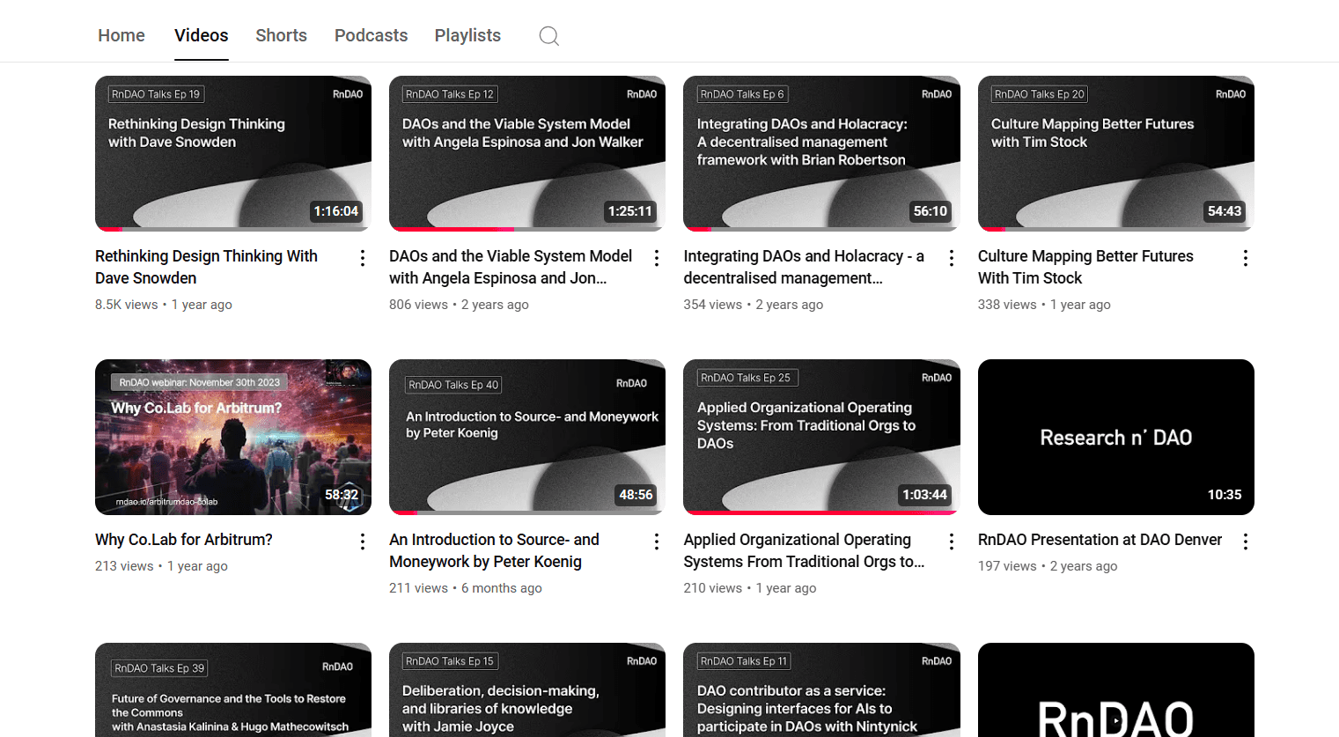Click the 54:43 duration badge
This screenshot has width=1339, height=737.
(1225, 211)
